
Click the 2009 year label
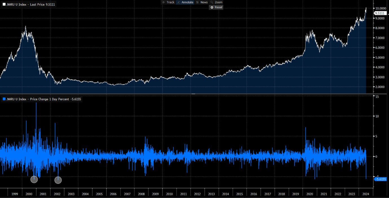(x=155, y=194)
